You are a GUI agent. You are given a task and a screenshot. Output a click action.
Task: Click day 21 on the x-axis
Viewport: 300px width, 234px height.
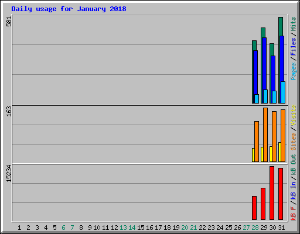[193, 228]
